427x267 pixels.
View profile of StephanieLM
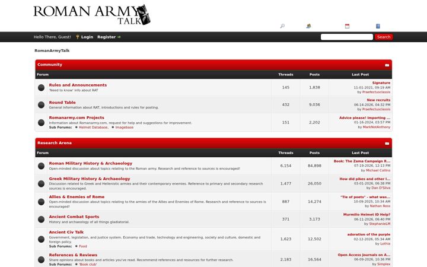(380, 224)
